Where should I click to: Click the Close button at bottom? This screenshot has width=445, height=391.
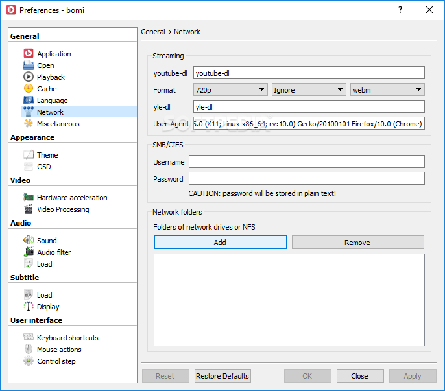point(360,375)
